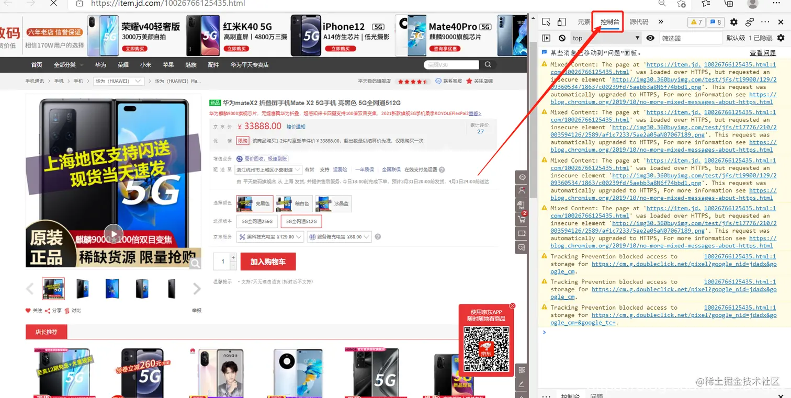The height and width of the screenshot is (398, 791).
Task: Open the 浙江杭州市上城区 delivery address dropdown
Action: pyautogui.click(x=268, y=169)
